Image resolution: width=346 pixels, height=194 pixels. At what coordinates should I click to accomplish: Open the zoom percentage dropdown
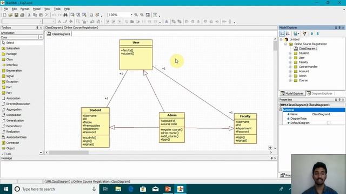click(131, 15)
